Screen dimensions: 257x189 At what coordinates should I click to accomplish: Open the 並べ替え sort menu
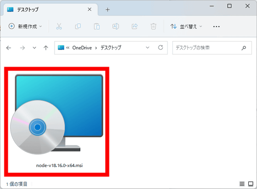[186, 27]
